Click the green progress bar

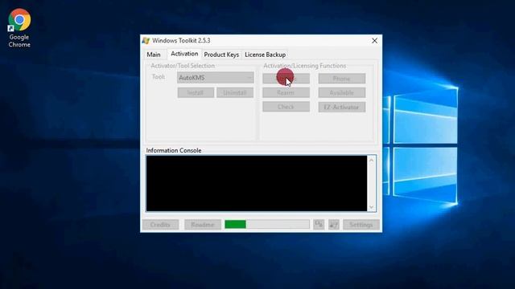click(266, 225)
